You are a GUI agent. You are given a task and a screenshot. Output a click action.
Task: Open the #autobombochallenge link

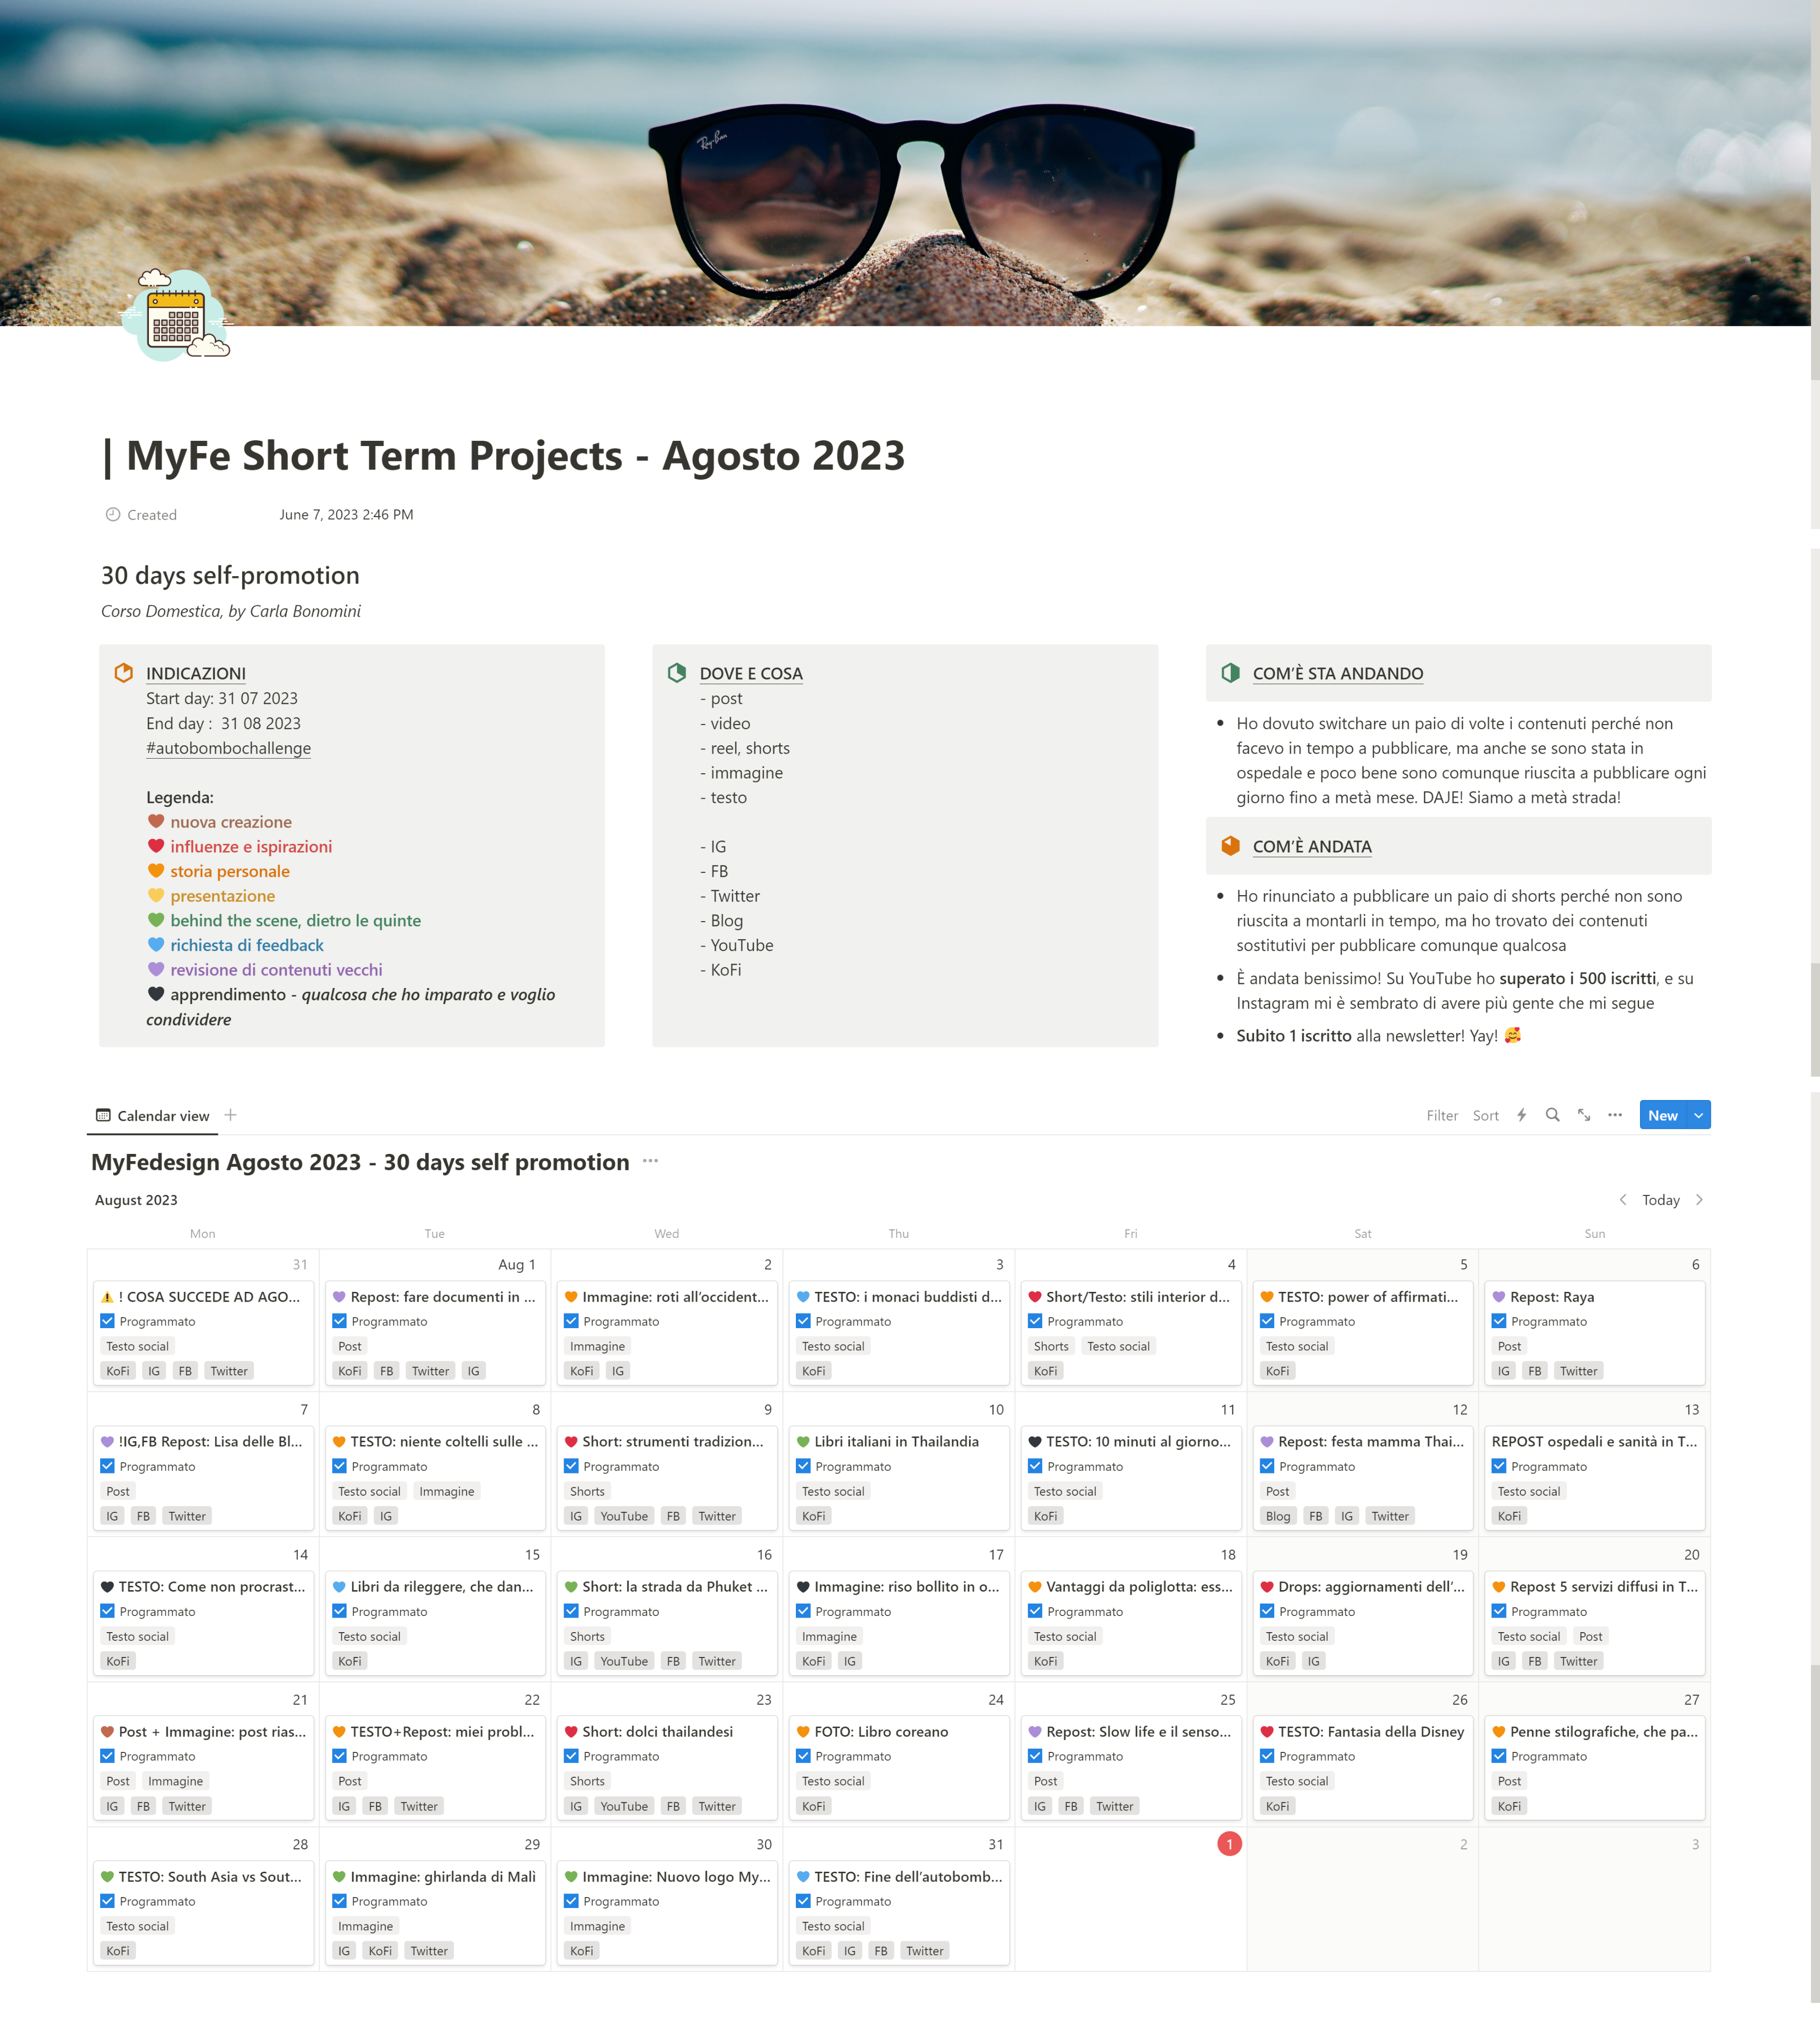(x=228, y=748)
